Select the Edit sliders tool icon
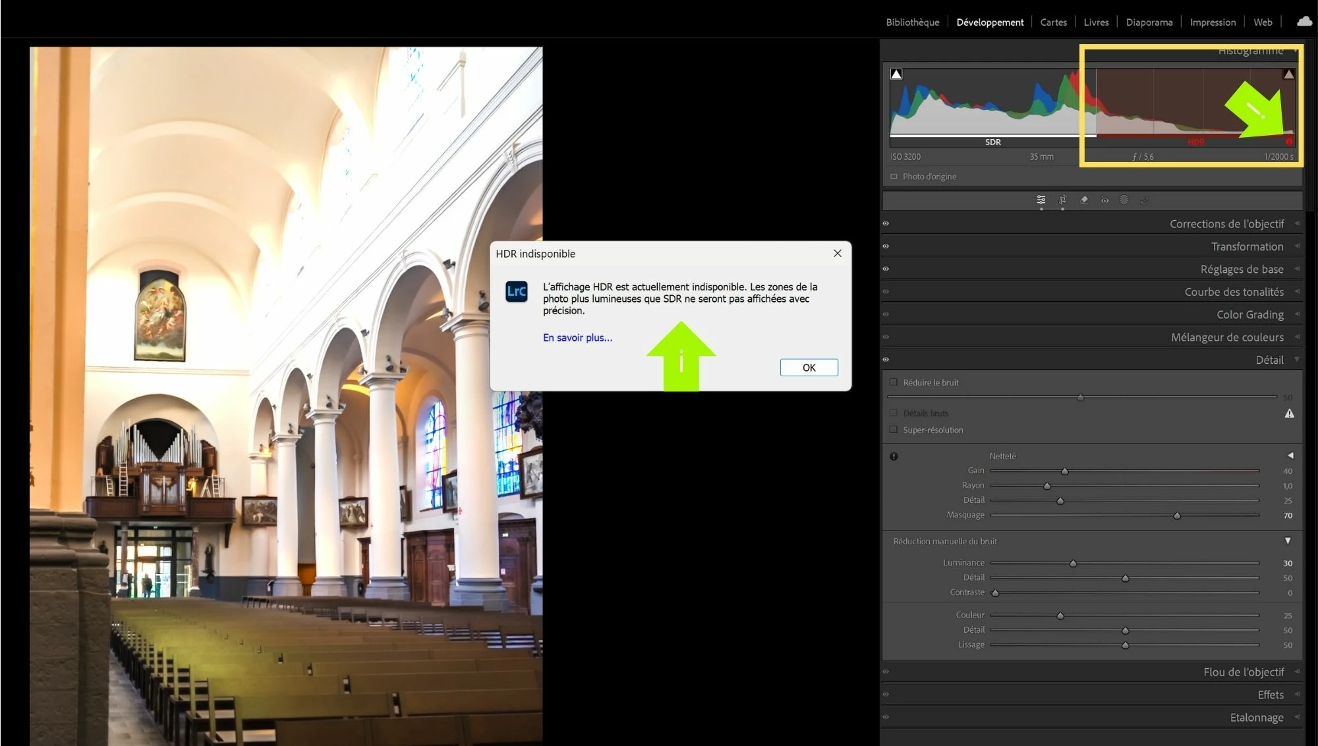1318x746 pixels. 1041,200
